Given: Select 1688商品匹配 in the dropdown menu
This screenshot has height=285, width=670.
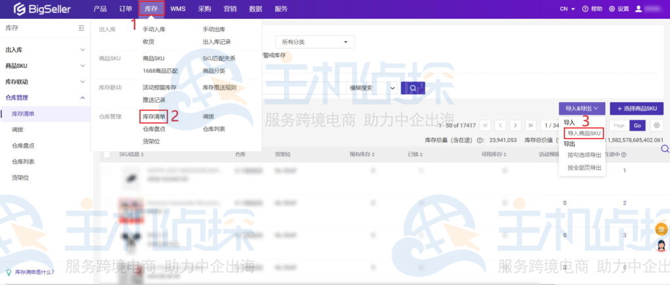Looking at the screenshot, I should coord(160,71).
